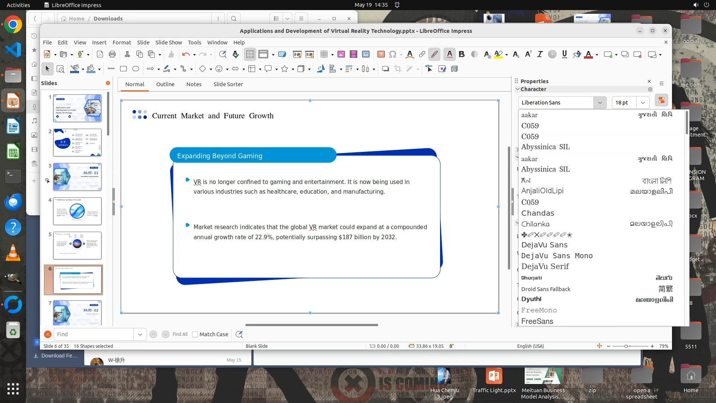
Task: Click the Find All button
Action: click(x=180, y=334)
